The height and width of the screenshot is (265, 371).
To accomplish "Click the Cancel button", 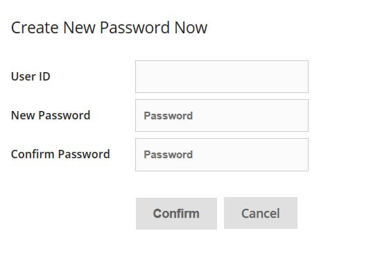I will tap(261, 213).
